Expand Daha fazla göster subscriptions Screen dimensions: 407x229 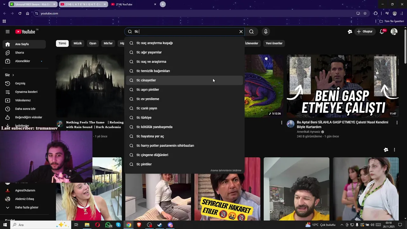24,207
